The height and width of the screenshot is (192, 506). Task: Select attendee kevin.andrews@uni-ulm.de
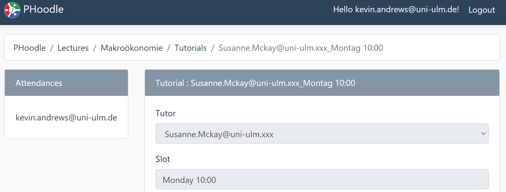point(66,118)
